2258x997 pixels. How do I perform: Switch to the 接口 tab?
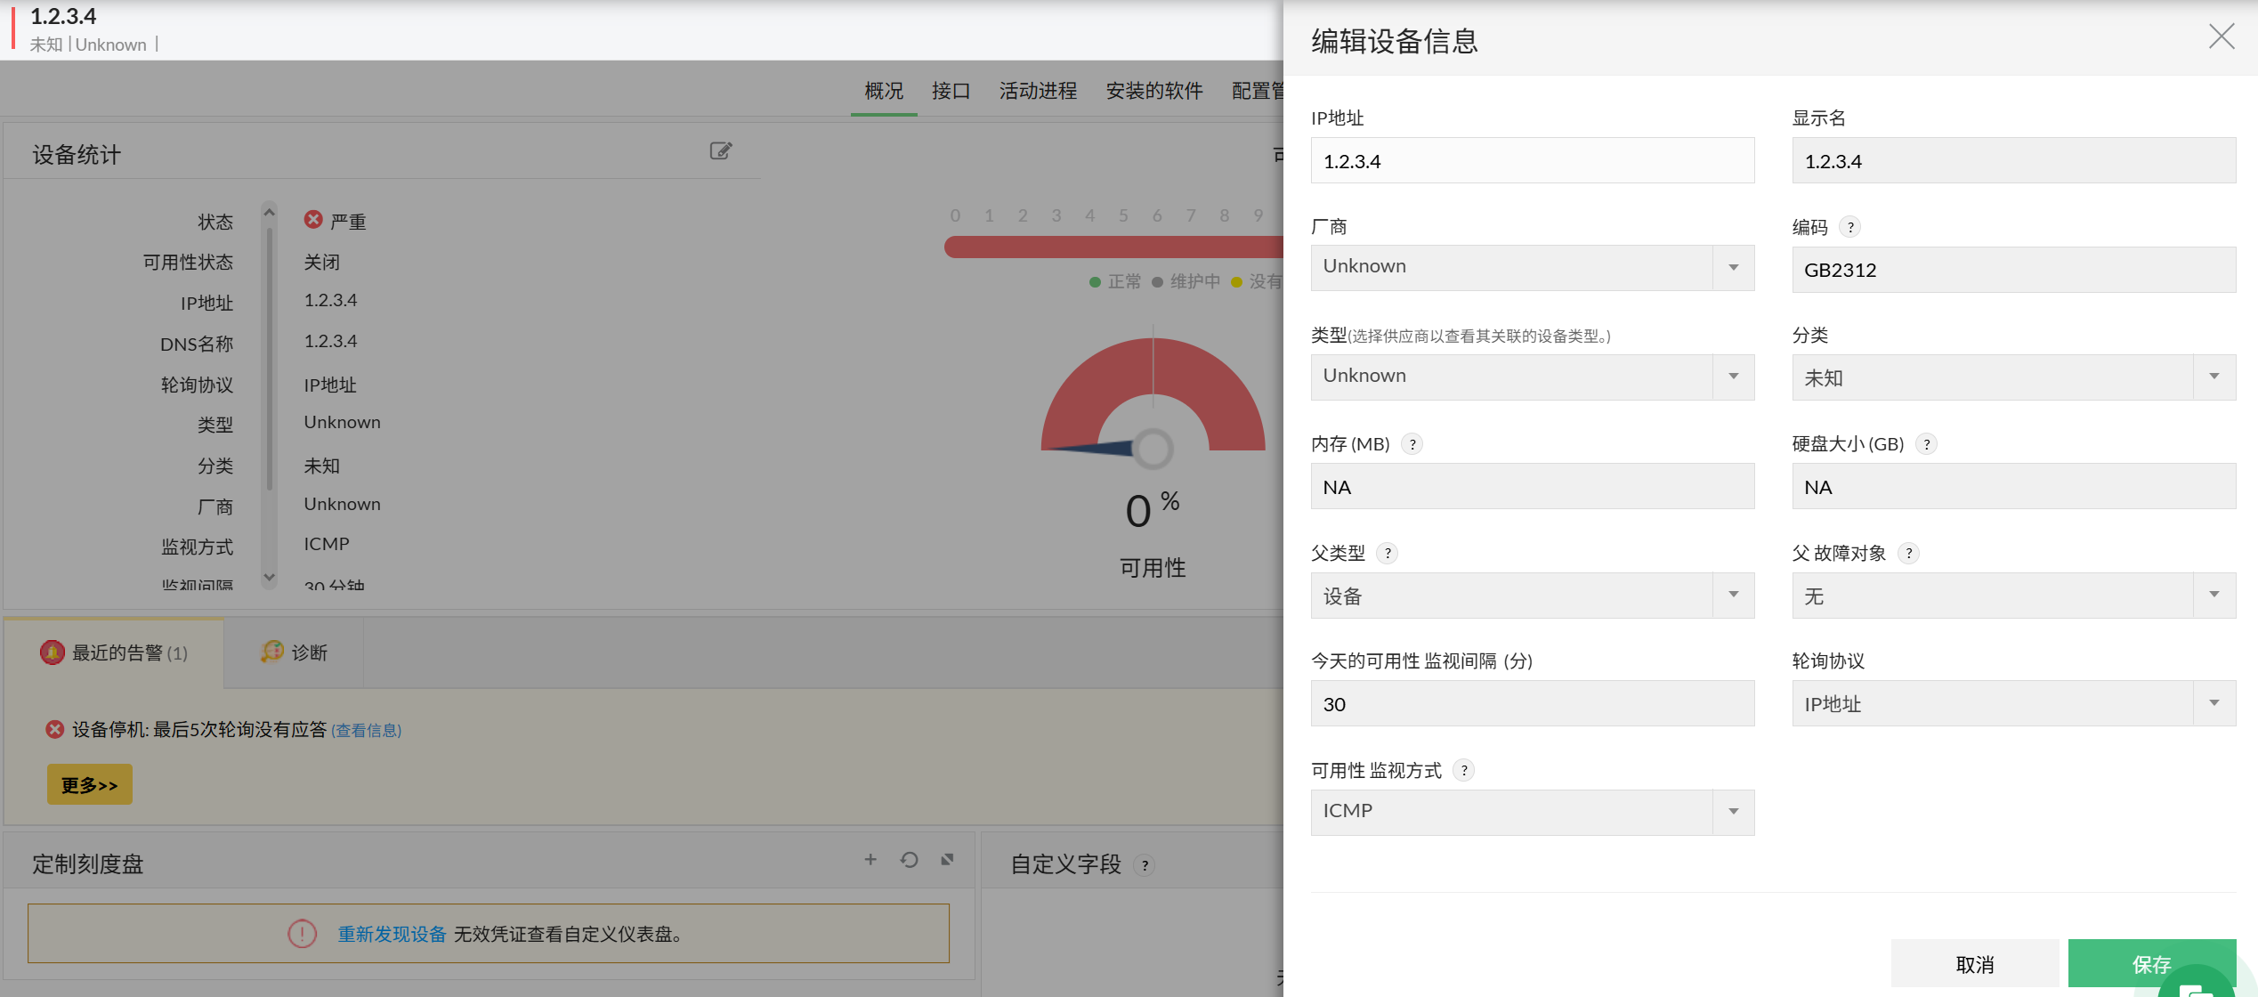951,91
